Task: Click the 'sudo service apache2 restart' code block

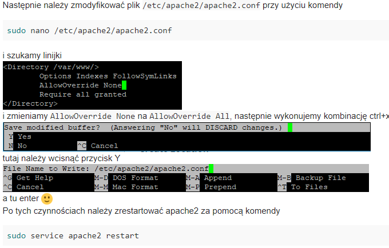Action: tap(196, 235)
